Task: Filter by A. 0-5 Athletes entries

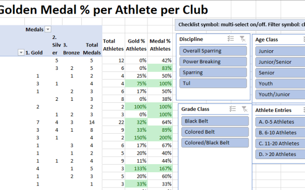Action: point(280,122)
